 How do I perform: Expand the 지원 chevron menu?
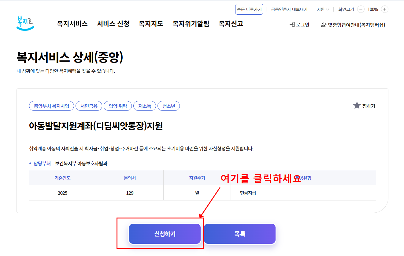coord(327,9)
